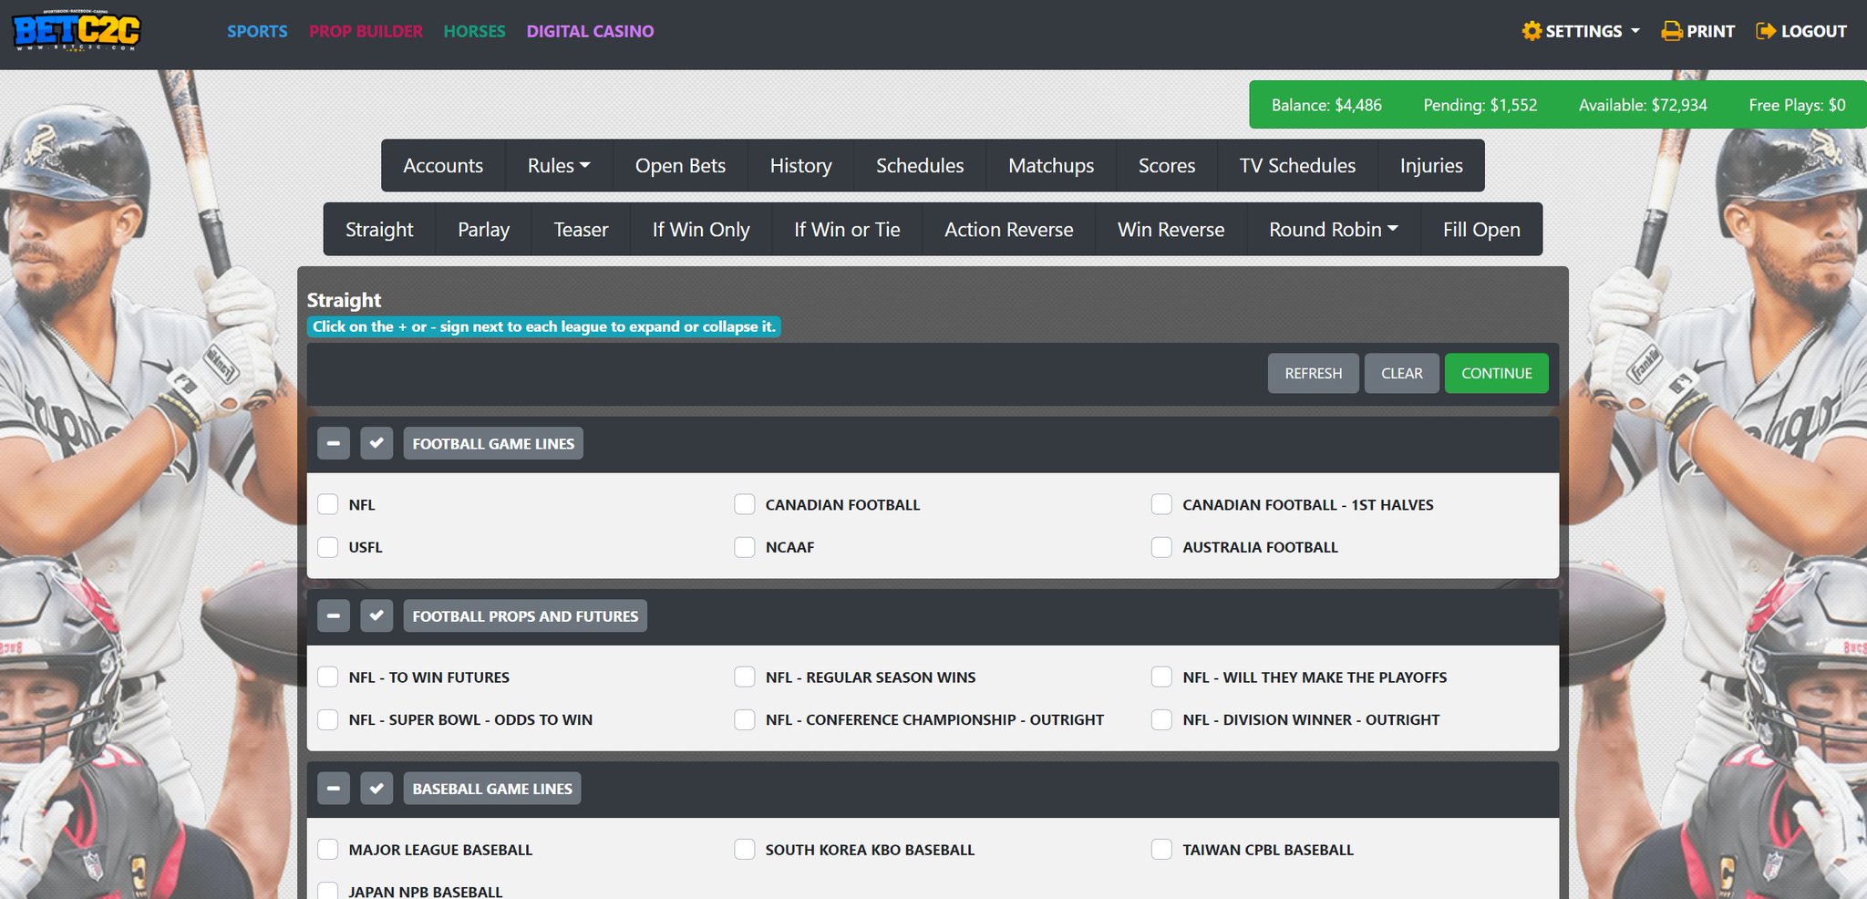Click the Logout arrow icon
Image resolution: width=1867 pixels, height=899 pixels.
[x=1766, y=31]
